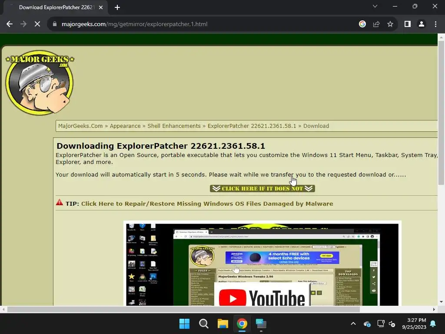Stop loading the page
Viewport: 445px width, 334px height.
coord(37,24)
